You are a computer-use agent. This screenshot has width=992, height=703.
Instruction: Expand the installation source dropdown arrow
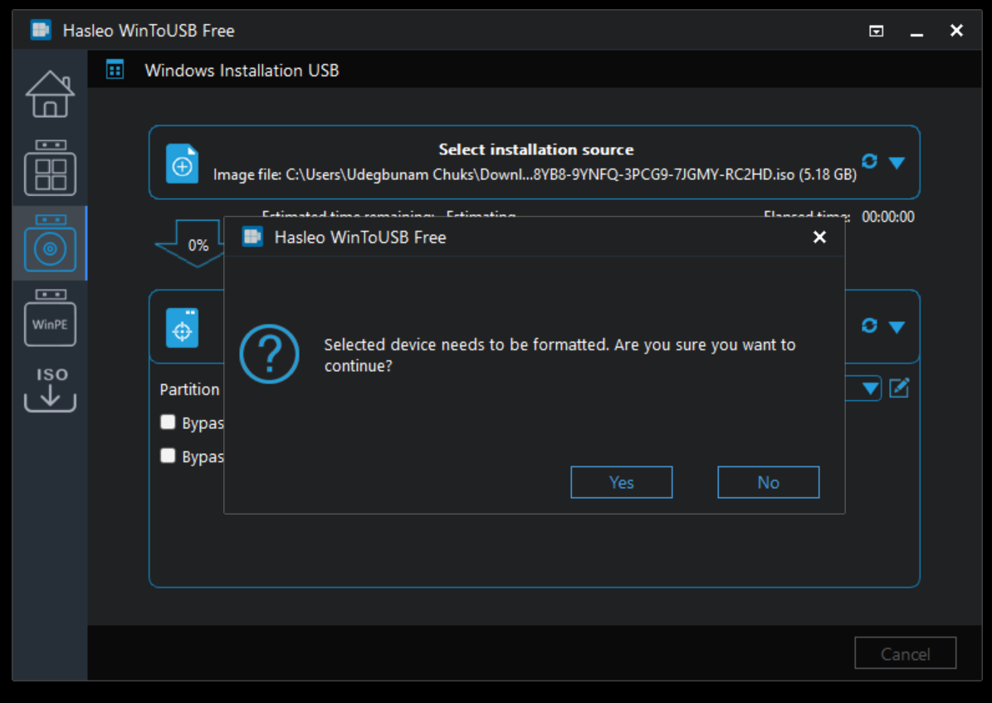(897, 163)
